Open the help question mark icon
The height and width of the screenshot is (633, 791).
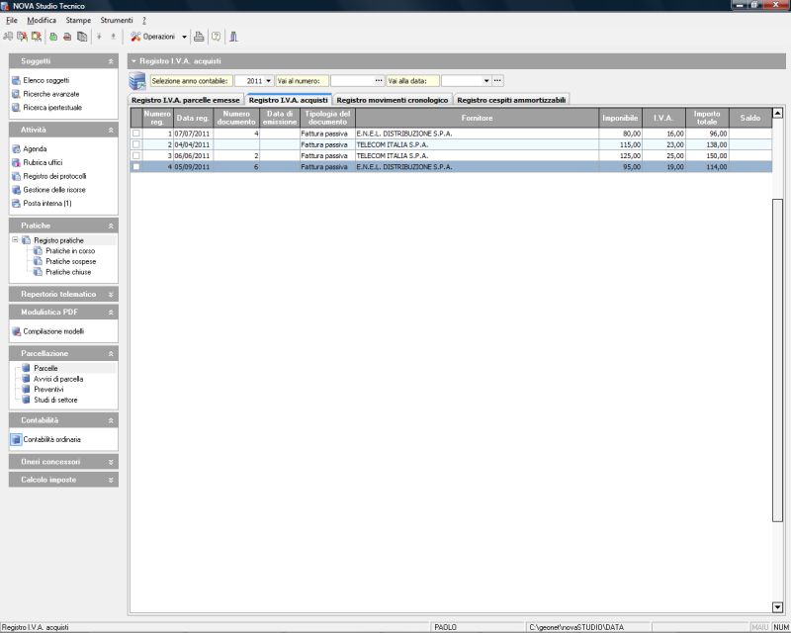click(216, 37)
